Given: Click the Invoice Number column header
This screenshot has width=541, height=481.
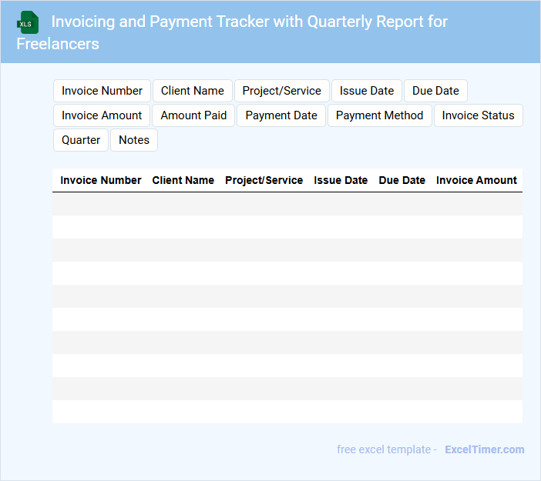Looking at the screenshot, I should pos(101,180).
